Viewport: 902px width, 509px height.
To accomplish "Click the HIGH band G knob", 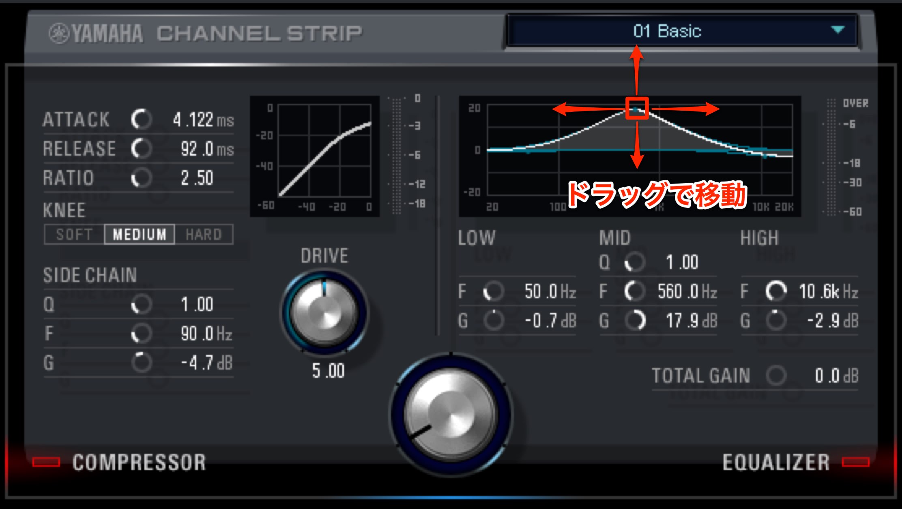I will click(776, 321).
